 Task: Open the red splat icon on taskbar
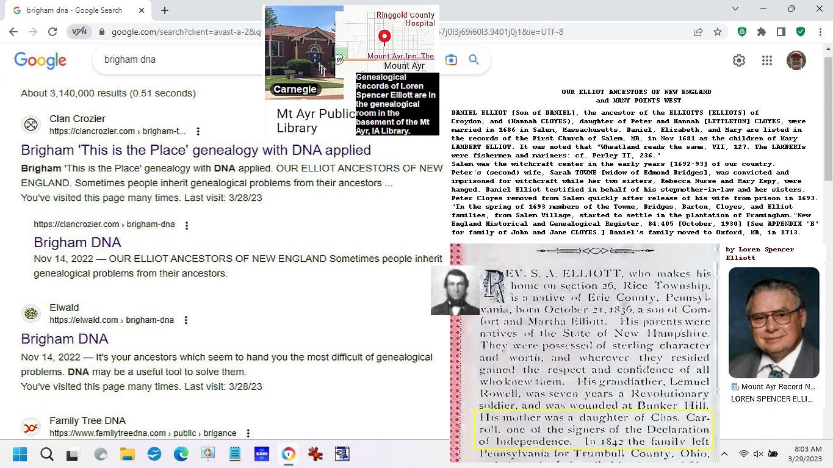coord(316,454)
